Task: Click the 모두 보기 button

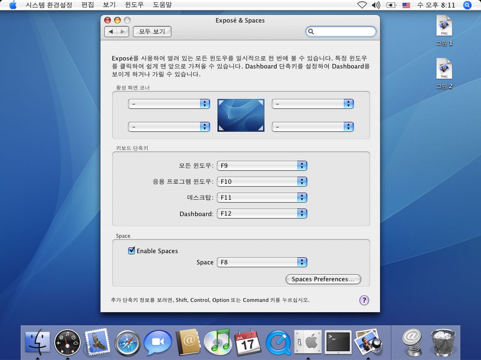Action: pyautogui.click(x=152, y=31)
